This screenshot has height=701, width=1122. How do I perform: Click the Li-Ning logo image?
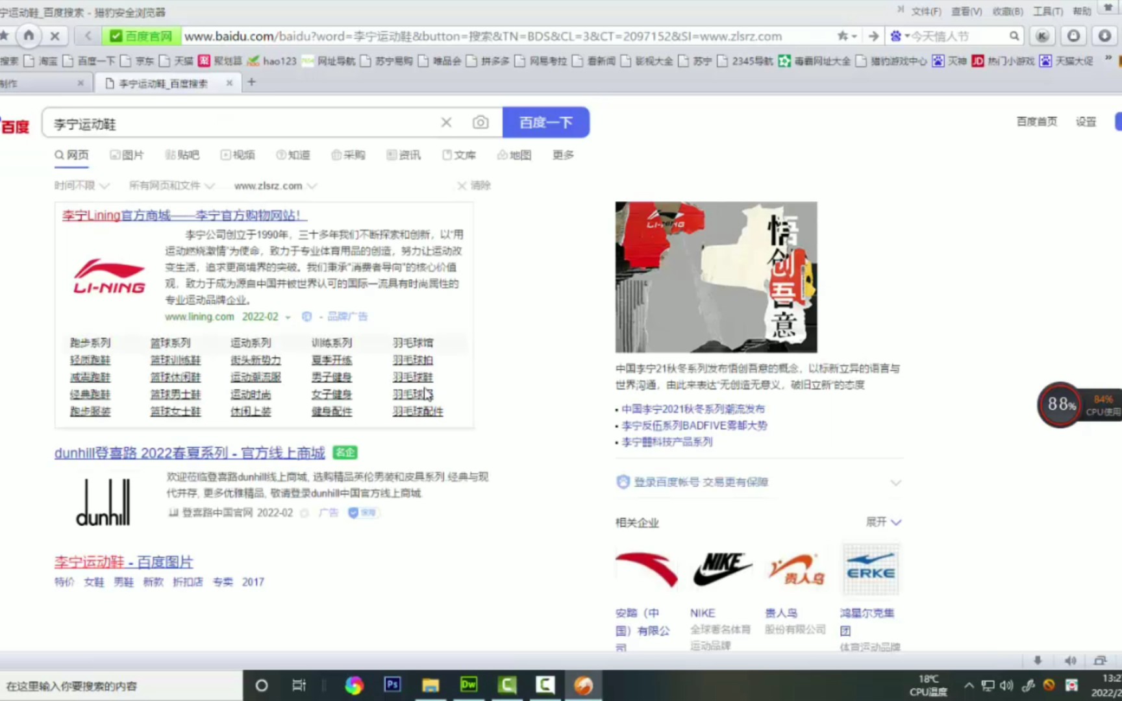pyautogui.click(x=109, y=277)
